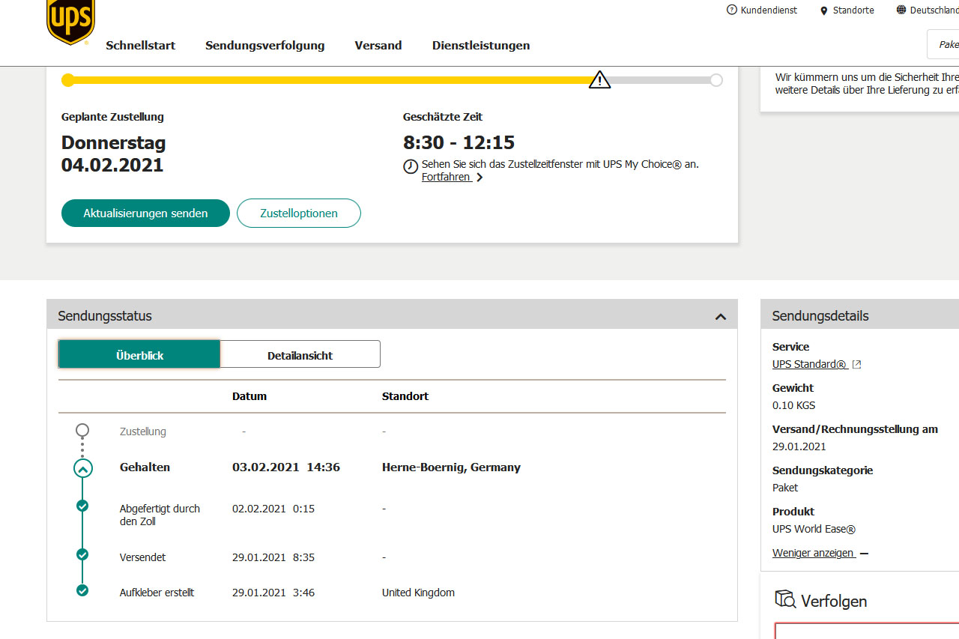Image resolution: width=959 pixels, height=639 pixels.
Task: Click the red-bordered tracking field under Verfolgen
Action: (x=867, y=631)
